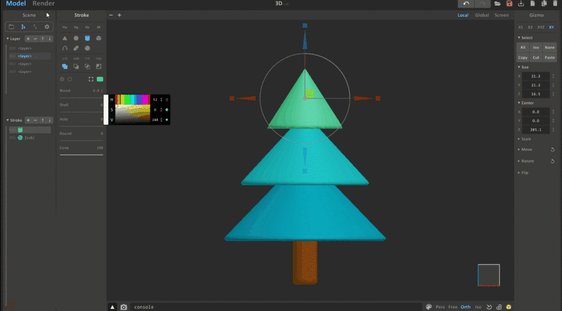Set stroke operation to subtract
Viewport: 562px width, 311px height.
tap(76, 66)
